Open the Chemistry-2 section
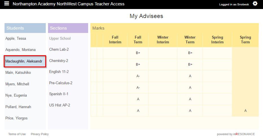The image size is (263, 138). coord(59,61)
